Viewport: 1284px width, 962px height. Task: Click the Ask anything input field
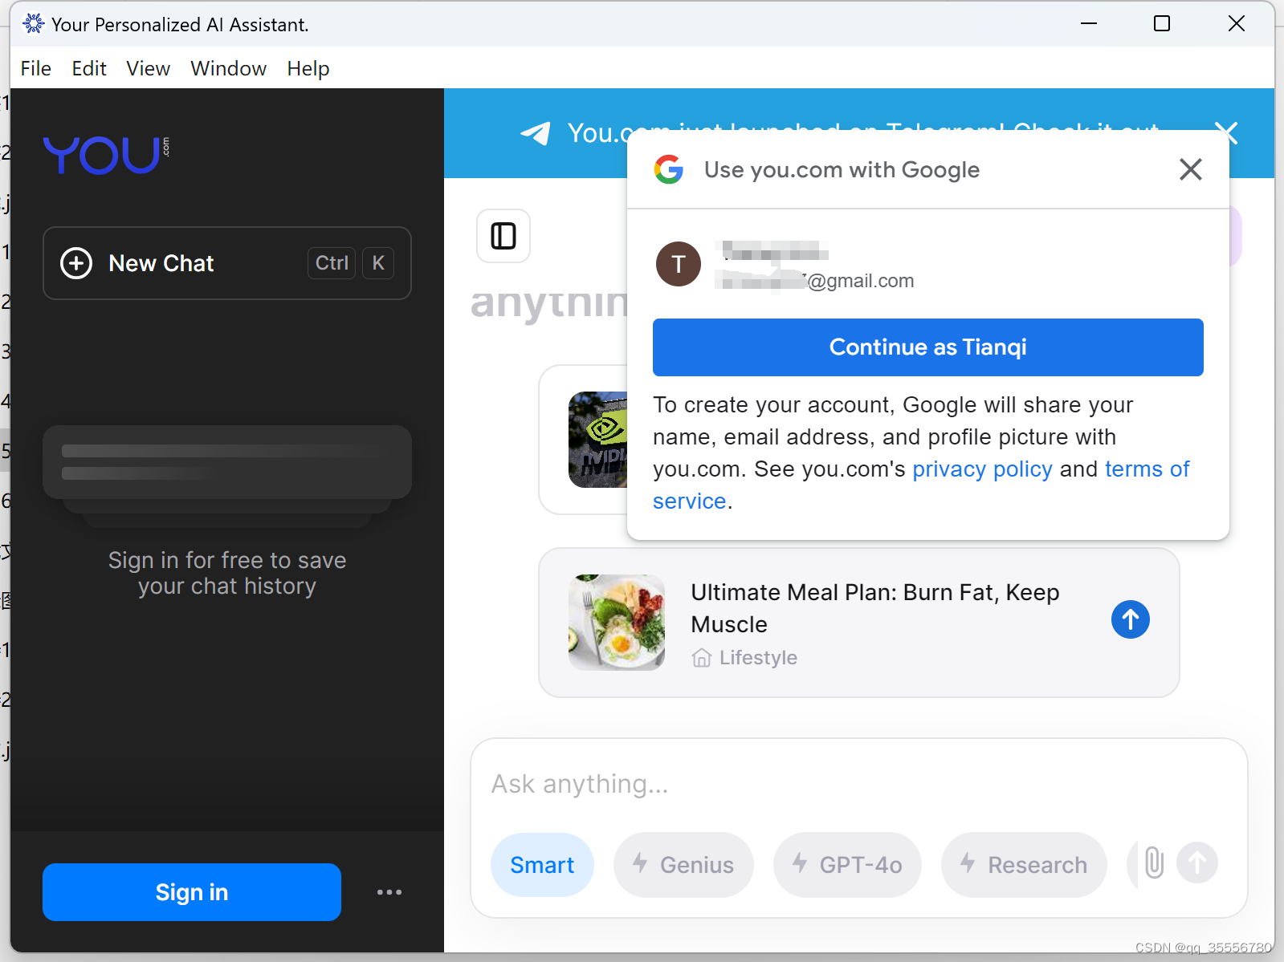click(858, 784)
